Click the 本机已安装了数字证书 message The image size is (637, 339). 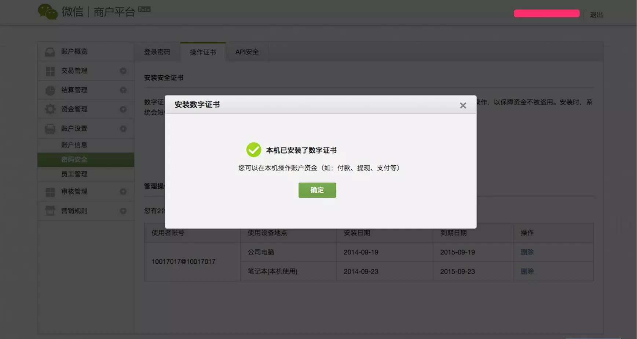click(x=301, y=150)
